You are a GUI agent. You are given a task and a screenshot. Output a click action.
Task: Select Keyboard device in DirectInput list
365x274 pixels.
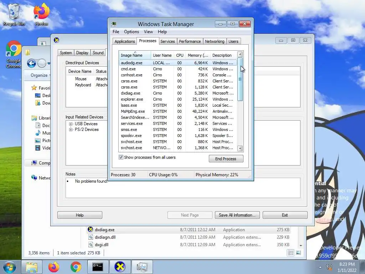(x=83, y=85)
